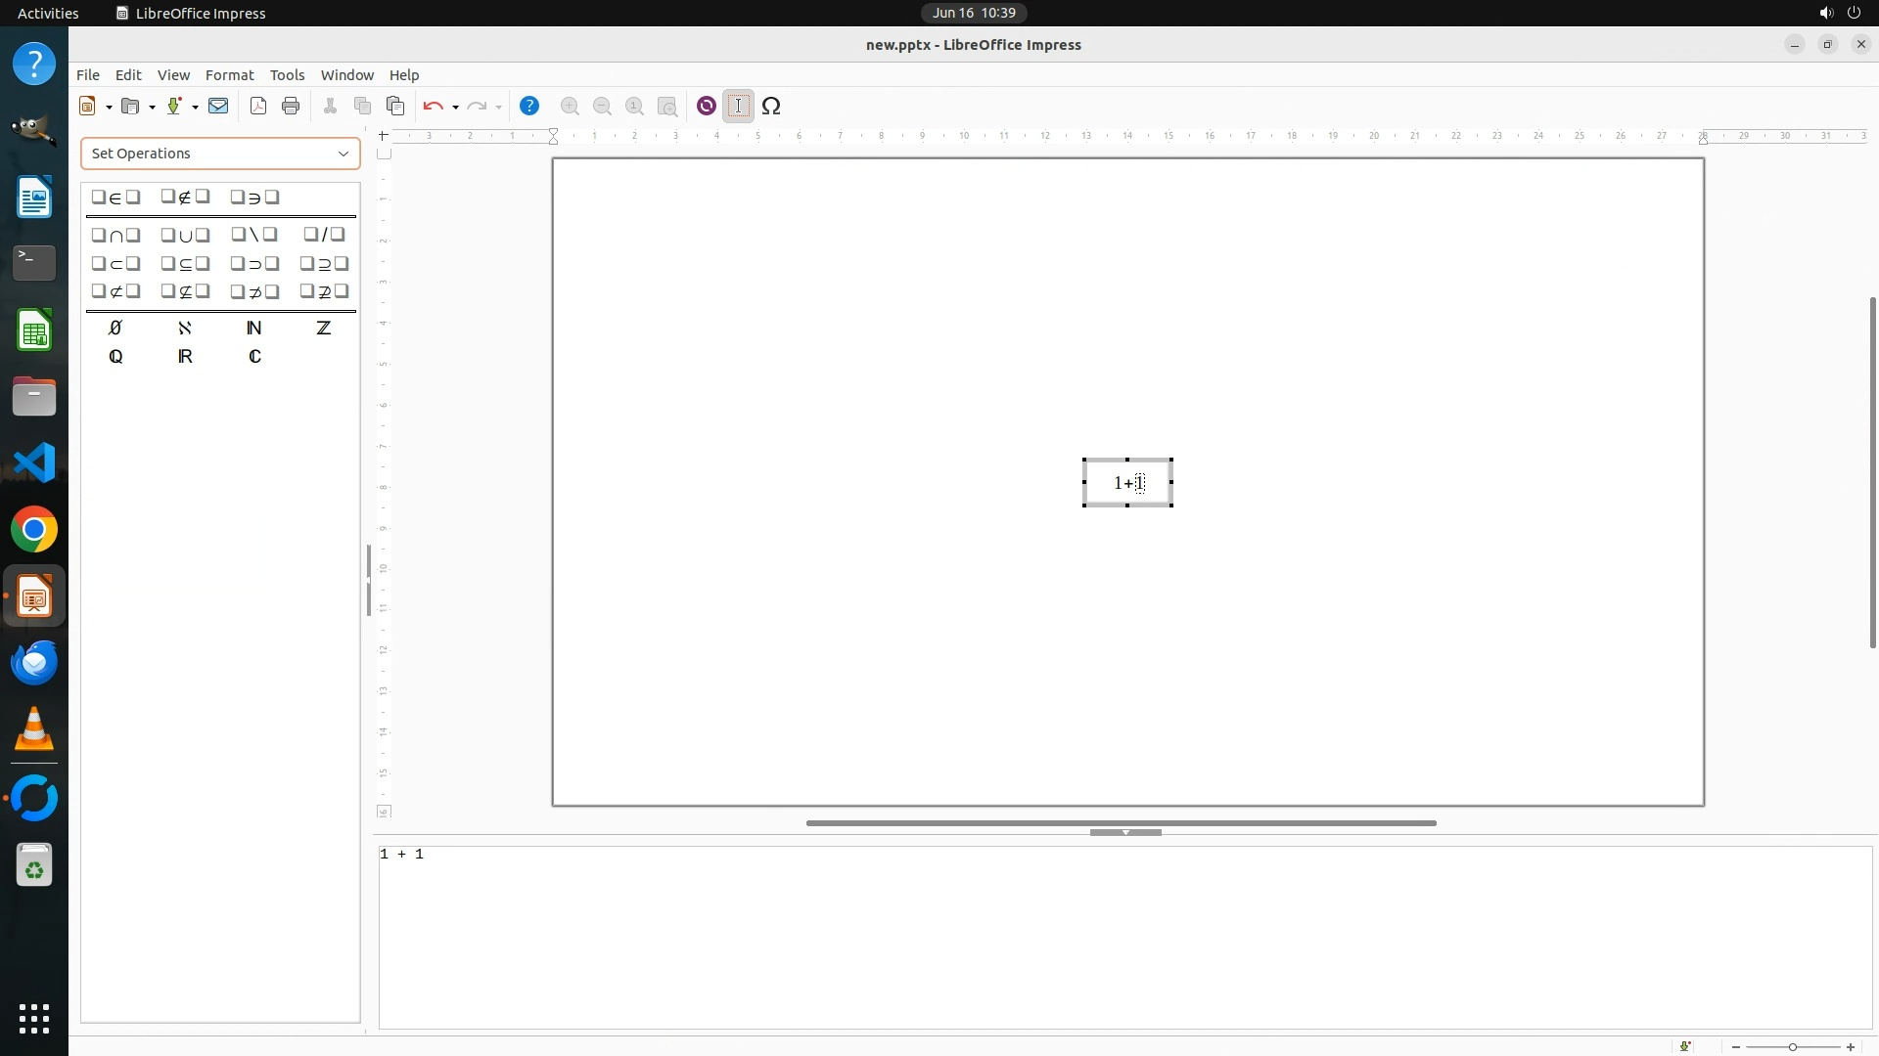Open the Format menu
This screenshot has height=1056, width=1879.
(229, 75)
